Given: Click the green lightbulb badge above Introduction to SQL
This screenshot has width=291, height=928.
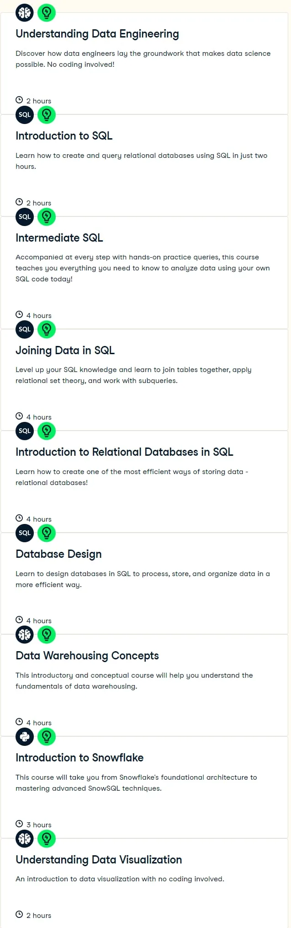Looking at the screenshot, I should [x=46, y=115].
